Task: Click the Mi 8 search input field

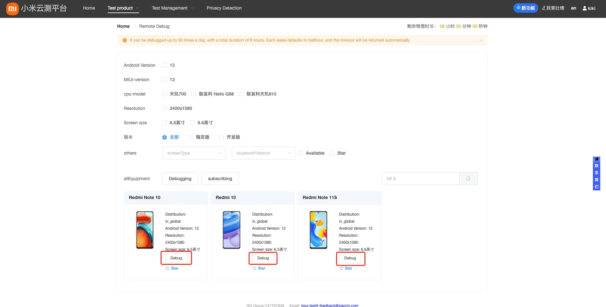Action: coord(420,179)
